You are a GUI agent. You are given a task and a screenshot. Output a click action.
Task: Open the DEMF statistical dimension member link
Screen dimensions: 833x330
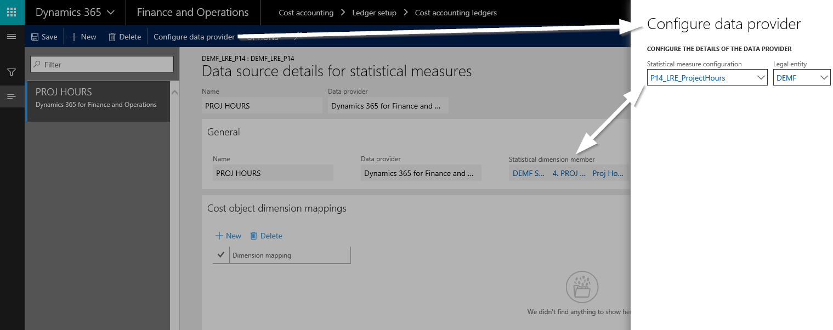point(528,173)
